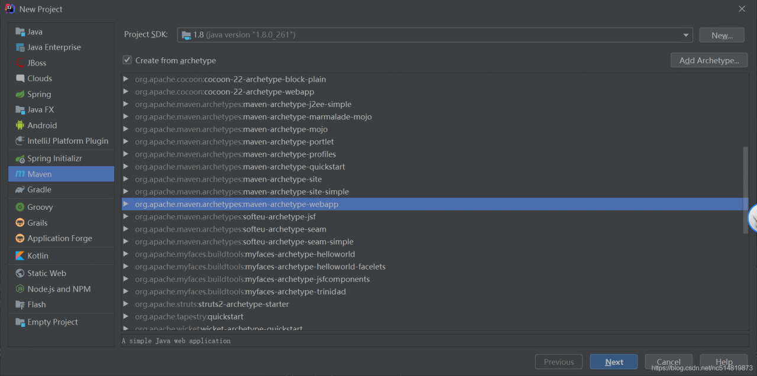Viewport: 757px width, 376px height.
Task: Expand the softeu-archetype-jsf arrow
Action: 125,217
